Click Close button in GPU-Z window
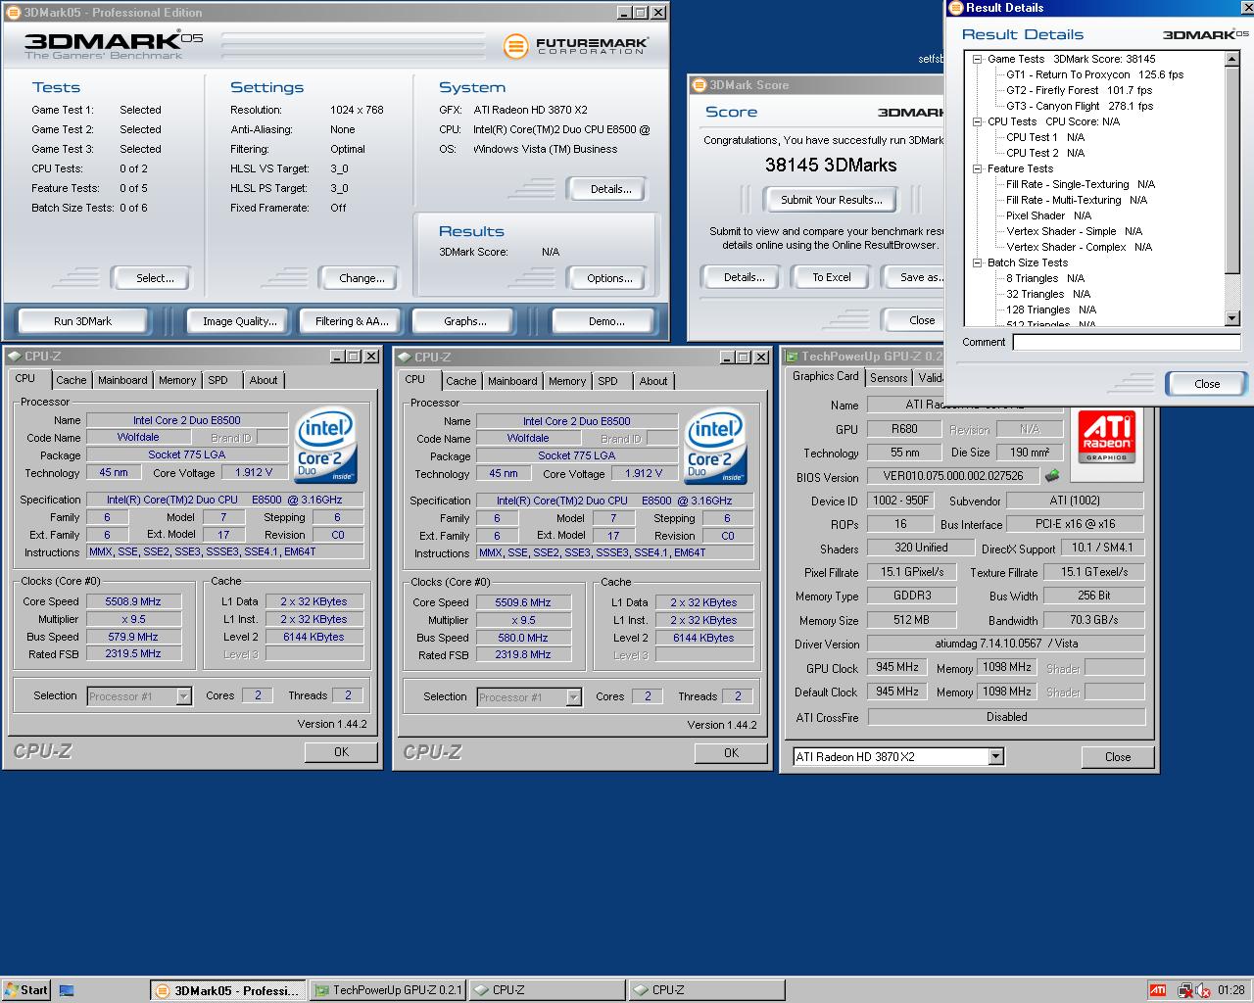This screenshot has width=1254, height=1003. point(1118,757)
